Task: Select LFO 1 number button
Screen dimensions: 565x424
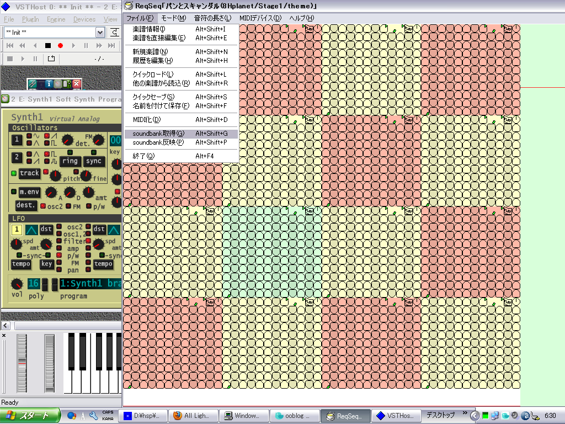Action: tap(17, 229)
